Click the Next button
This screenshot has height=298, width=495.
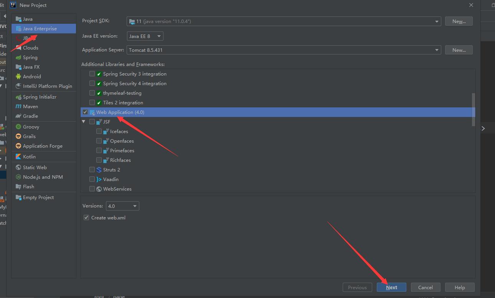pyautogui.click(x=391, y=287)
